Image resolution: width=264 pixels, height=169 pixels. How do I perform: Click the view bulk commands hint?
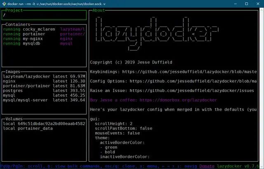[74, 166]
